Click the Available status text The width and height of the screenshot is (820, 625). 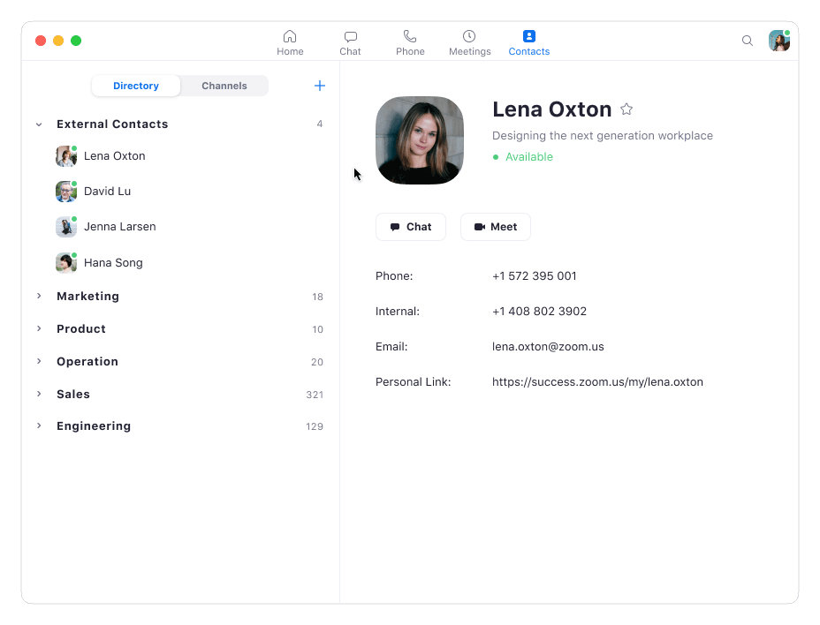tap(528, 157)
